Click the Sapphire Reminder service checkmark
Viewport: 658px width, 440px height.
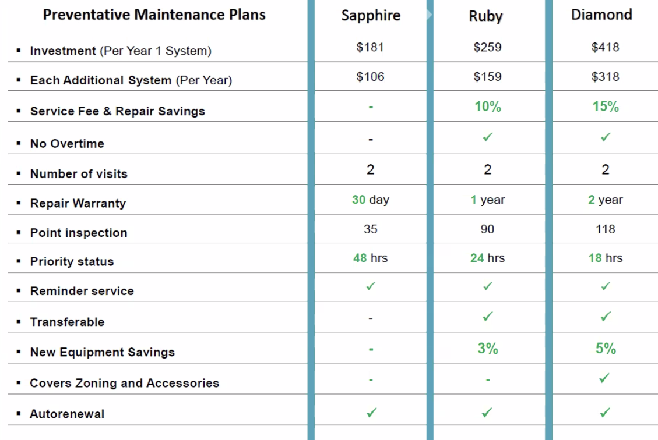371,286
